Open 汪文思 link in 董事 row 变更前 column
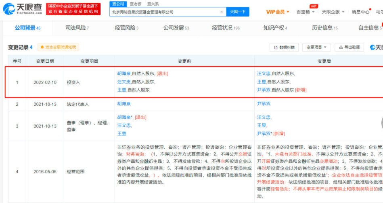This screenshot has height=203, width=383. point(124,125)
